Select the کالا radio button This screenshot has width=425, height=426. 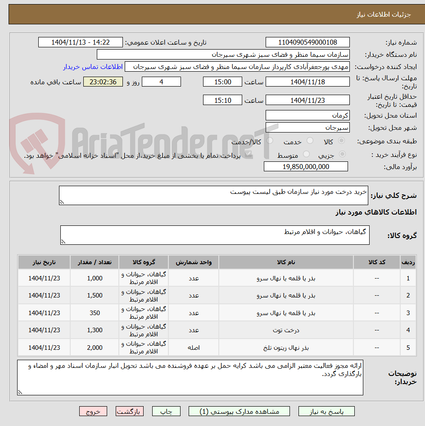(x=341, y=141)
